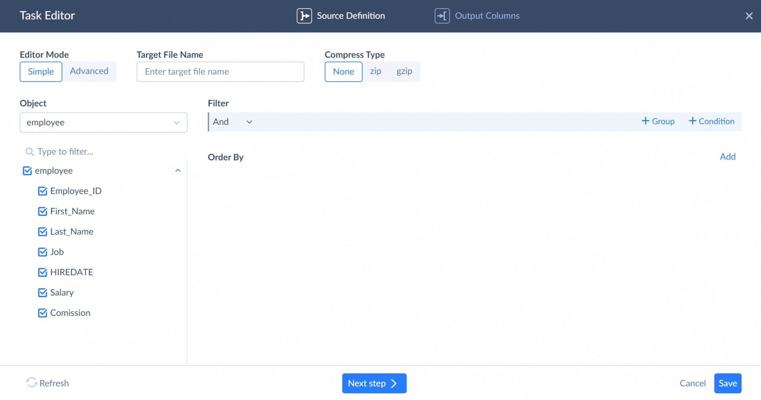Uncheck the Salary column checkbox
761x400 pixels.
(43, 292)
